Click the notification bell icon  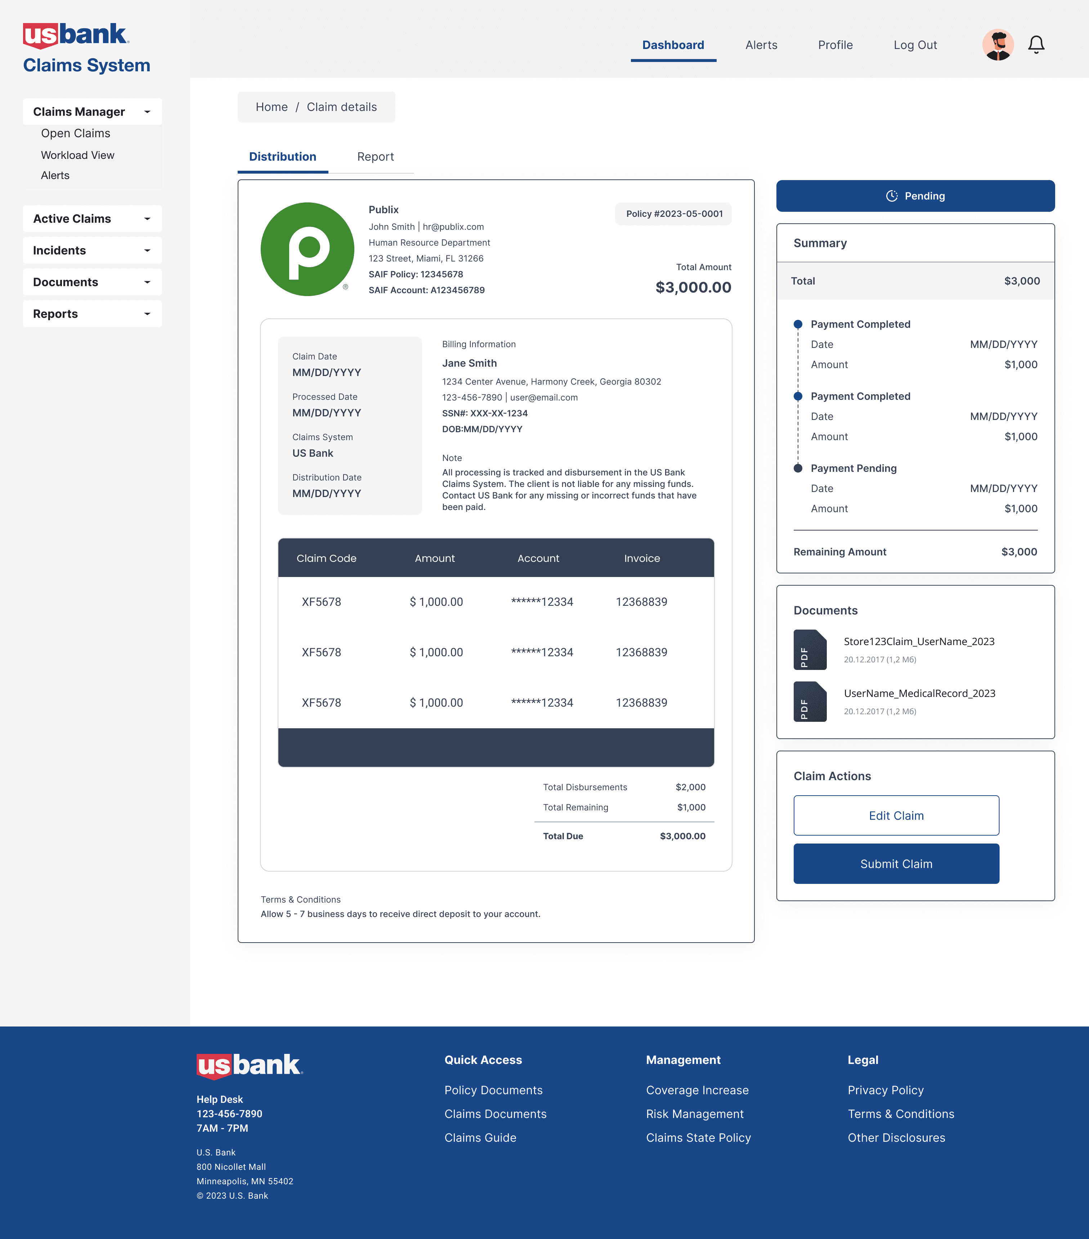[1036, 44]
